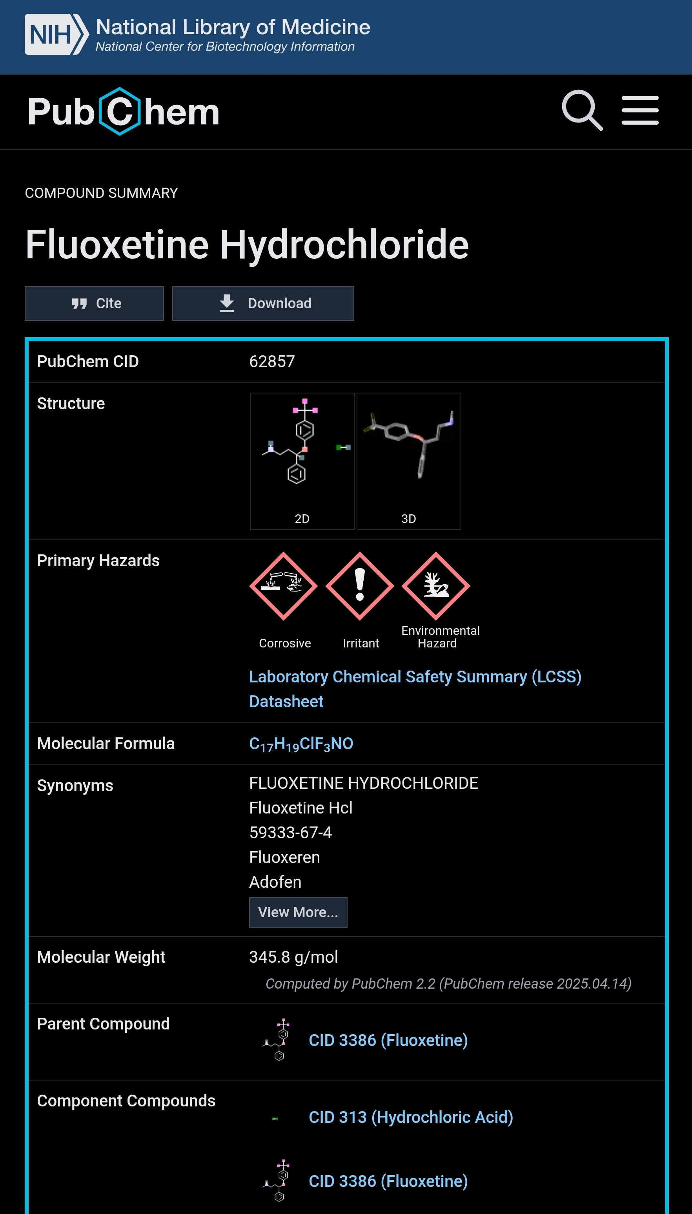692x1214 pixels.
Task: Click the Cite button
Action: tap(94, 303)
